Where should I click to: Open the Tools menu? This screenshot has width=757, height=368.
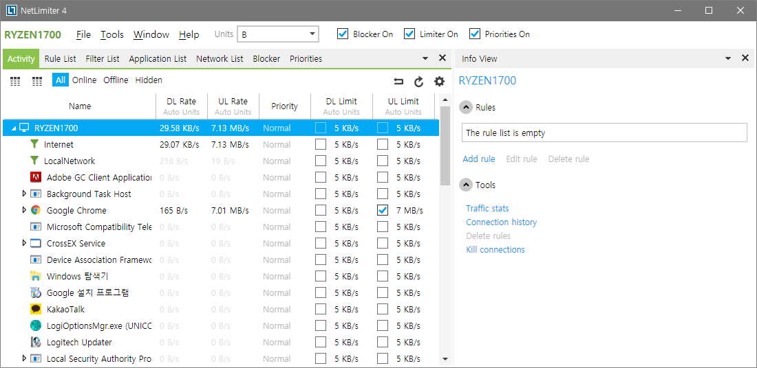coord(112,35)
